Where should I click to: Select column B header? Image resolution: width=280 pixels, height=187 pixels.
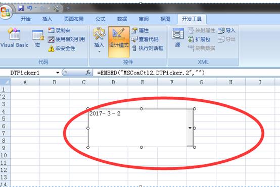point(55,82)
